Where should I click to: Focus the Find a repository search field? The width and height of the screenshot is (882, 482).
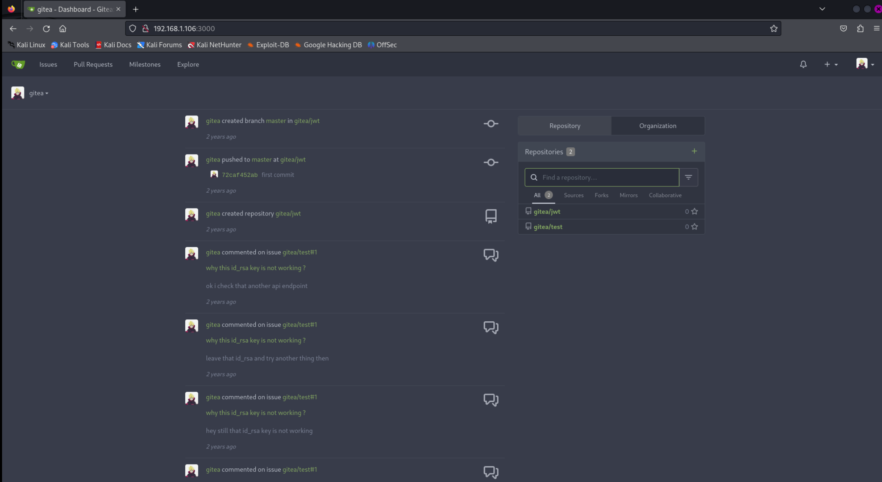(x=602, y=177)
